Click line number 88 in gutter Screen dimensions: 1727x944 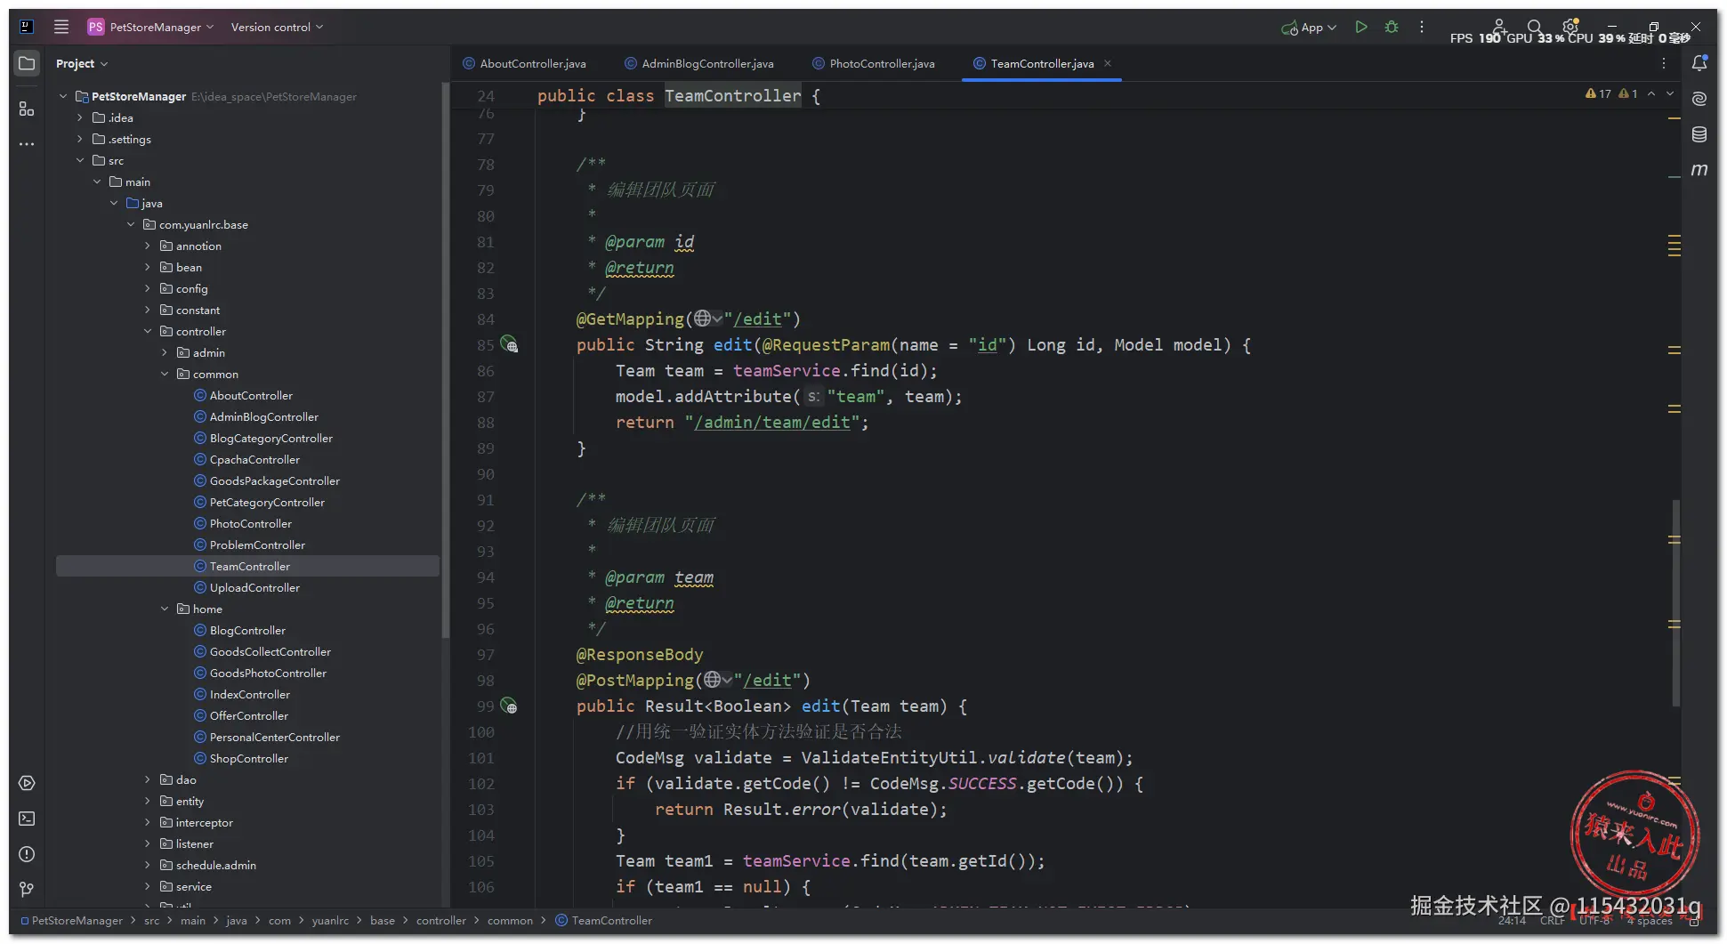(x=486, y=423)
